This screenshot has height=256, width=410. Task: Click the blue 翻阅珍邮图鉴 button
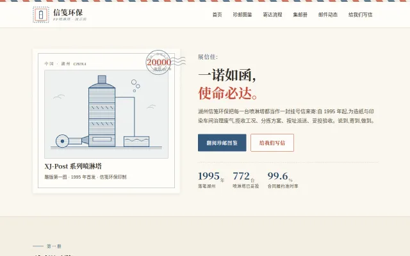pos(222,143)
